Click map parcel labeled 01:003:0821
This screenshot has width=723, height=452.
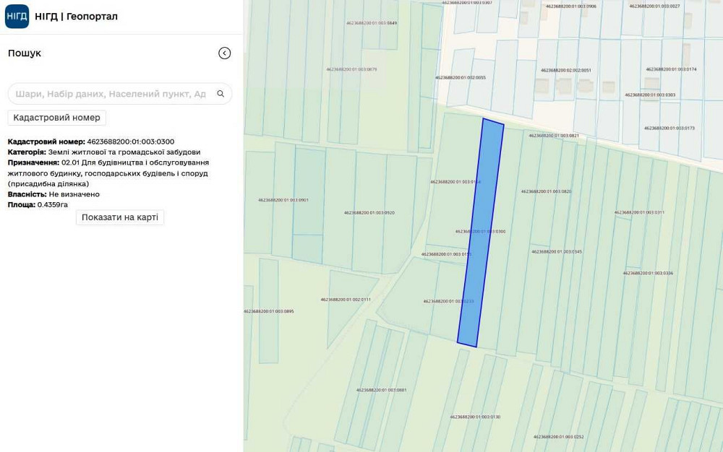click(x=554, y=136)
